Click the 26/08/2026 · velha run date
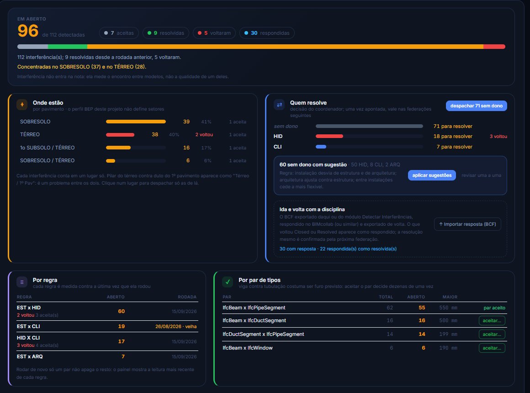The width and height of the screenshot is (530, 393). tap(176, 326)
